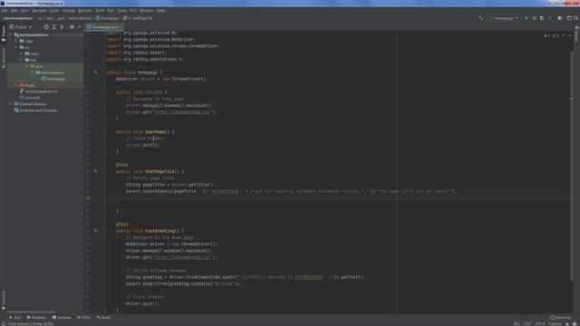
Task: Go to previous highlighted error arrow
Action: (564, 35)
